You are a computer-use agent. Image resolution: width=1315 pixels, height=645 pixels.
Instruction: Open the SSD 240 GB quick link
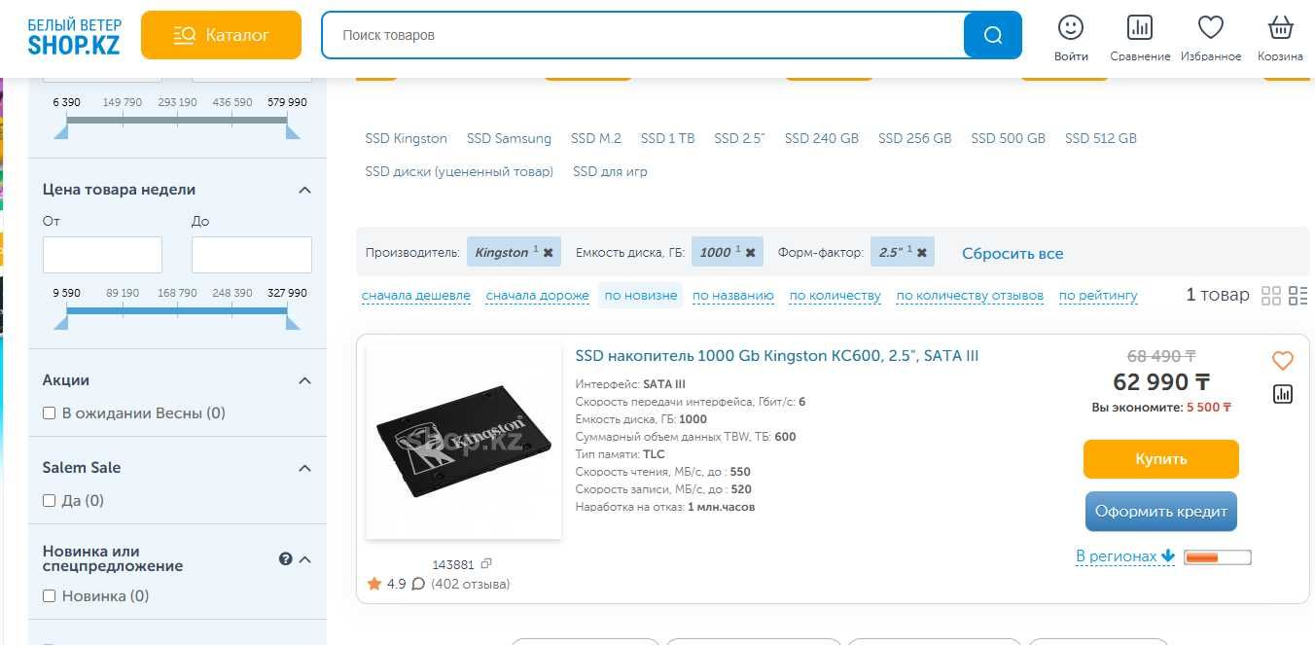822,138
